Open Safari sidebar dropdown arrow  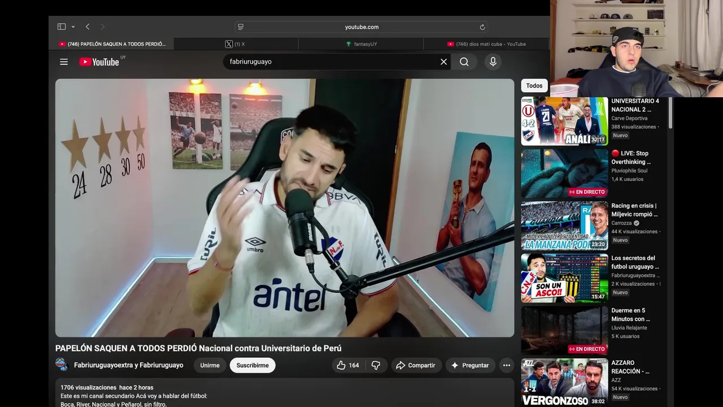[x=73, y=27]
